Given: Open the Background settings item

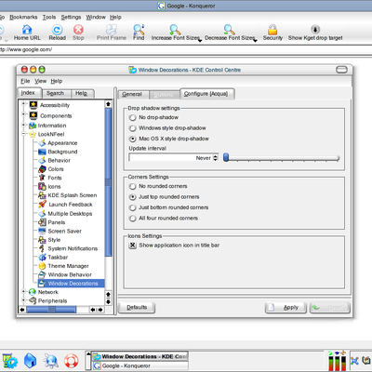Looking at the screenshot, I should (58, 152).
